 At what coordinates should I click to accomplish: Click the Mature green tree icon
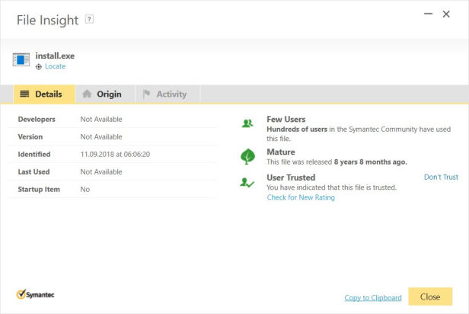click(247, 156)
